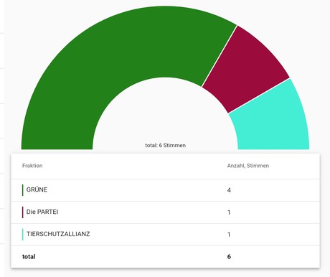
Task: Click the divider between Die PARTEI and TIERSCHUTZALLIANZ segments
Action: (259, 95)
